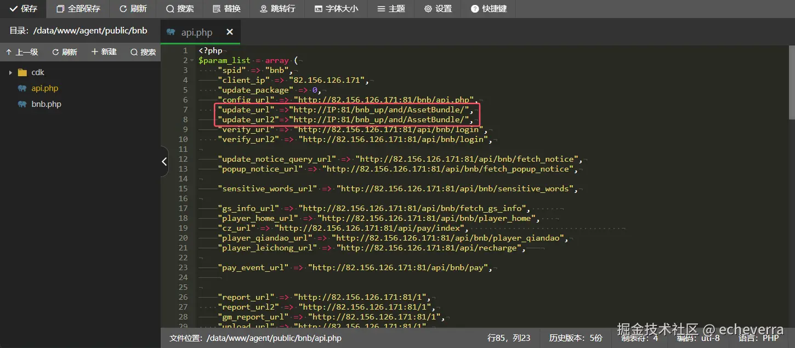Click the bnb.php elephant icon
The width and height of the screenshot is (795, 348).
pos(22,104)
